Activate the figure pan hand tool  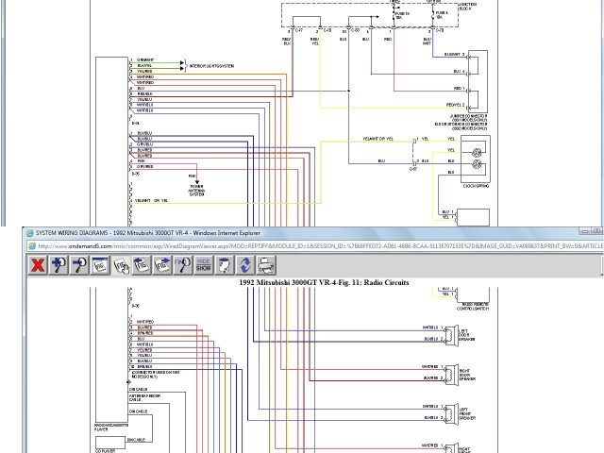(x=122, y=265)
